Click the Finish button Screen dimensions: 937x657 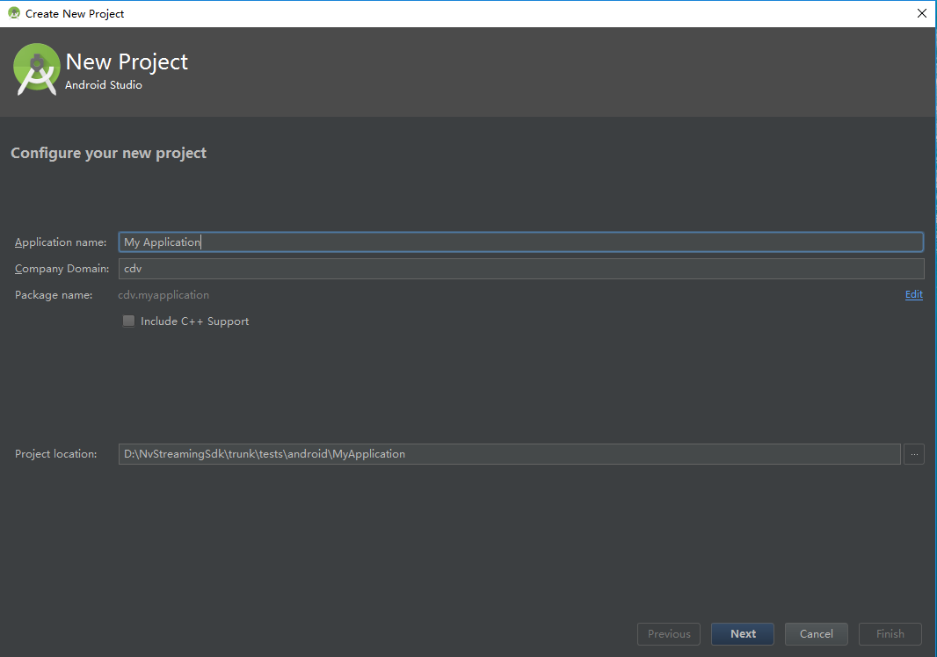point(890,633)
